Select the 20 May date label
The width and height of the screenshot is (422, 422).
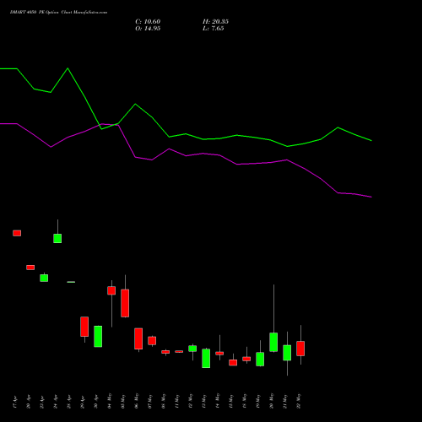pos(272,401)
